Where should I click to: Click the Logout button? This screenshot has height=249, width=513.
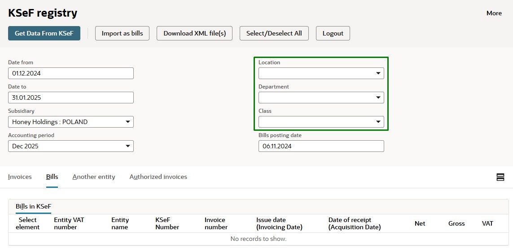[333, 33]
